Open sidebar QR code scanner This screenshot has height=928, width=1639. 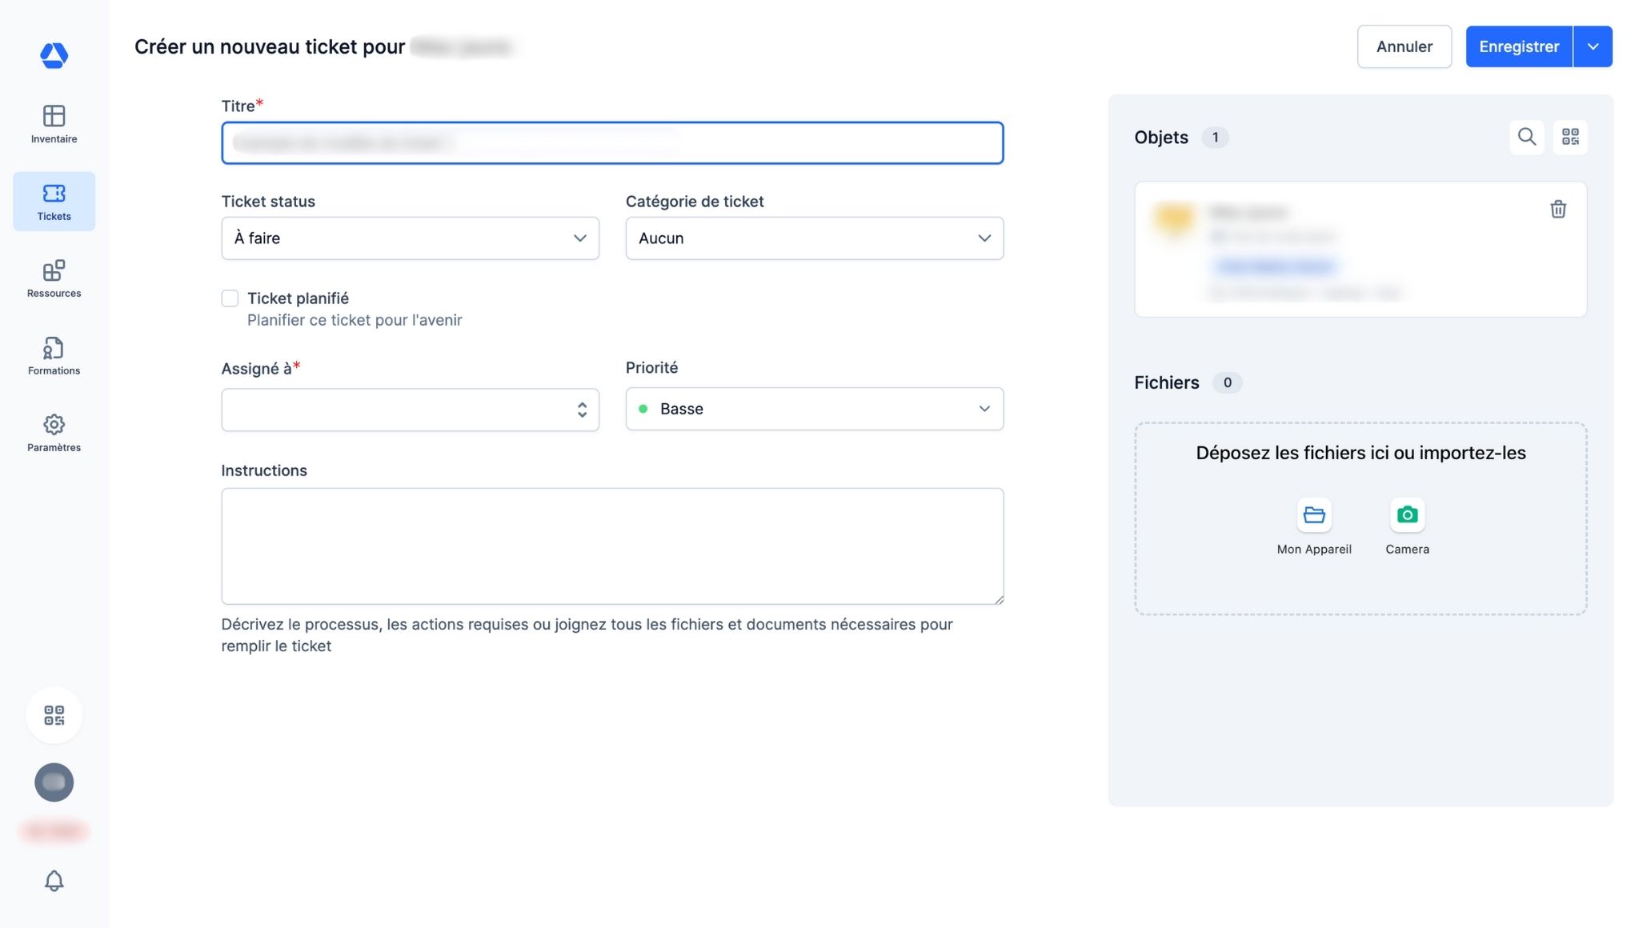(x=54, y=715)
